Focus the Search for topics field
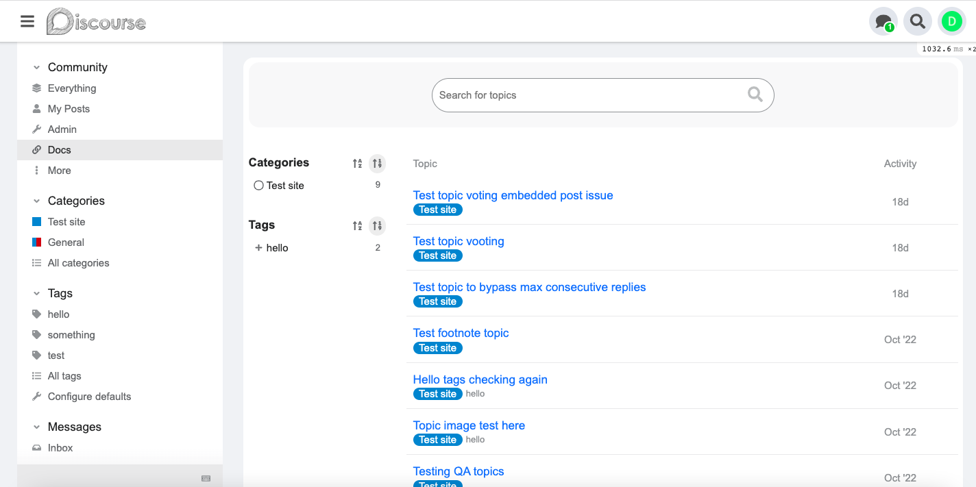Viewport: 976px width, 487px height. pyautogui.click(x=589, y=95)
